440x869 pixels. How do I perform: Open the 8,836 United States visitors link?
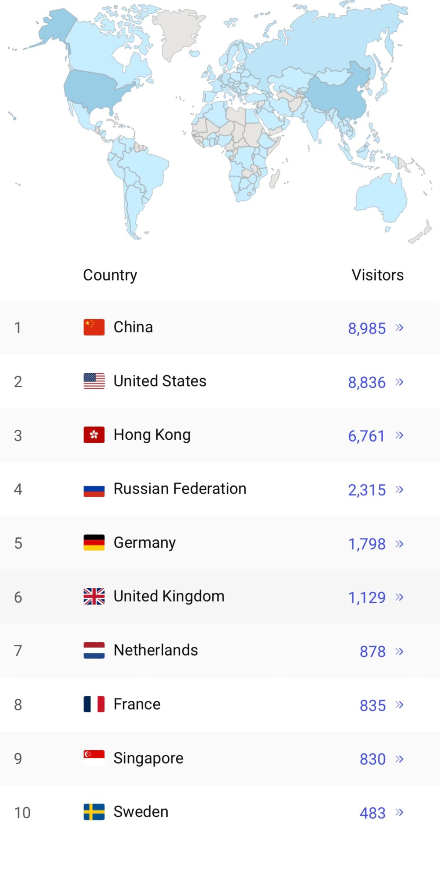click(x=367, y=382)
